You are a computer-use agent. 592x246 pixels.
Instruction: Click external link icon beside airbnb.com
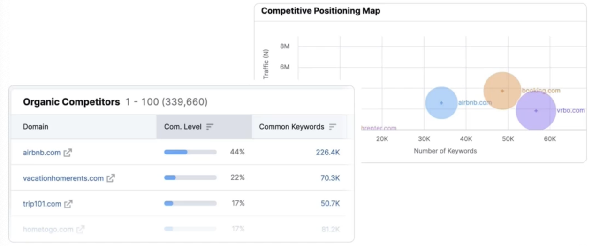click(68, 153)
